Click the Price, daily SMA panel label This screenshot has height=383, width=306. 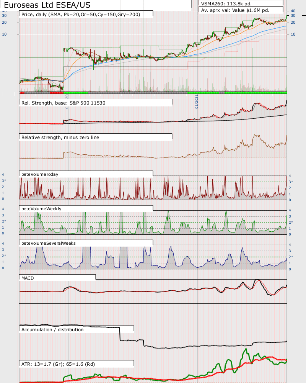[81, 15]
